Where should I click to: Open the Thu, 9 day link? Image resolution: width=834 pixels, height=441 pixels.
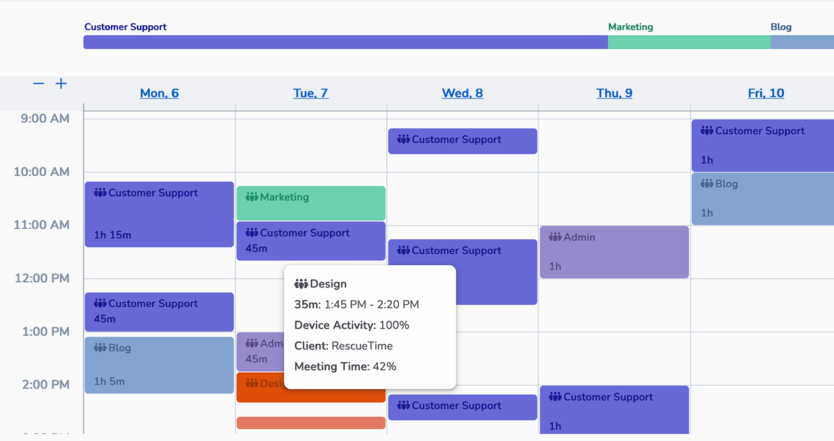614,94
